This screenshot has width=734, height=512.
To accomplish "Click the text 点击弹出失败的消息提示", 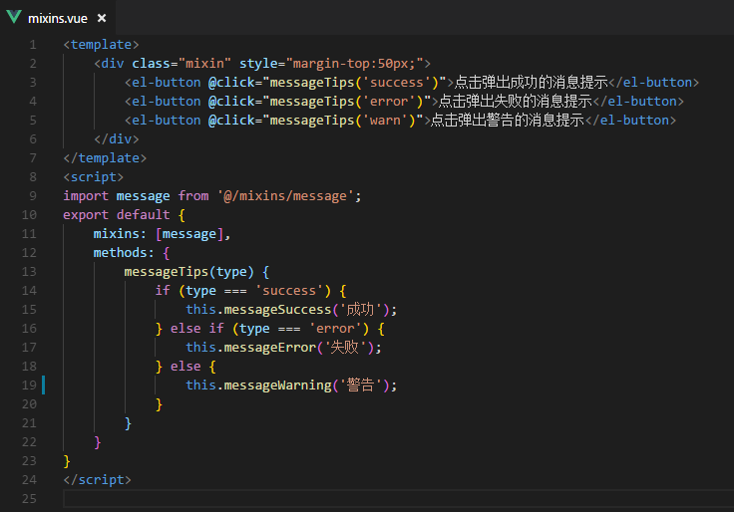I will tap(516, 102).
